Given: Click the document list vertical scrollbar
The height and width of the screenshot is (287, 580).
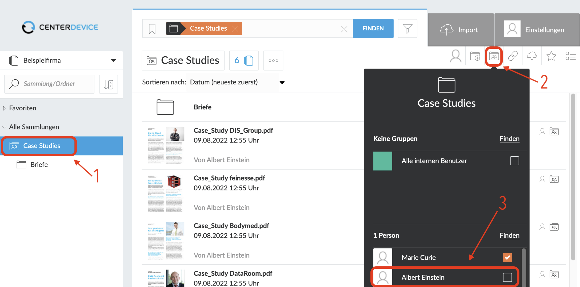Looking at the screenshot, I should tap(573, 177).
